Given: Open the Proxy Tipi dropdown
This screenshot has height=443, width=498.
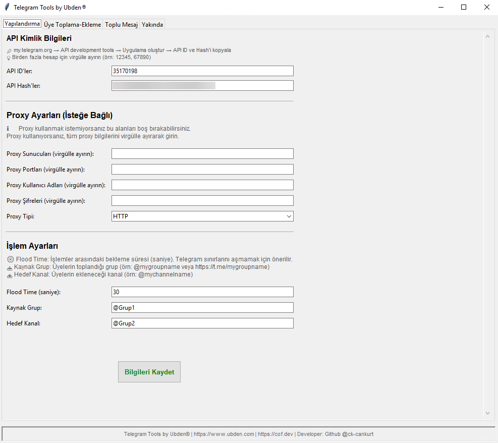Looking at the screenshot, I should click(x=202, y=216).
